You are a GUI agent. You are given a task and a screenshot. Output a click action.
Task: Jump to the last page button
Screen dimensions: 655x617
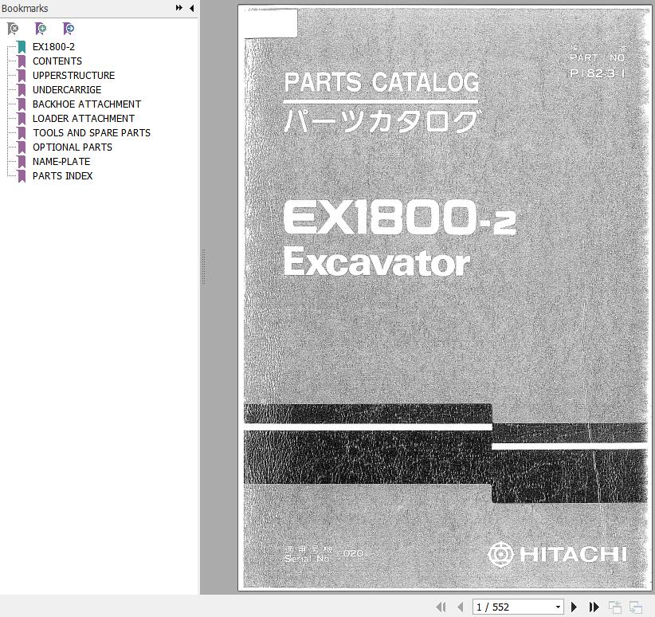coord(594,607)
